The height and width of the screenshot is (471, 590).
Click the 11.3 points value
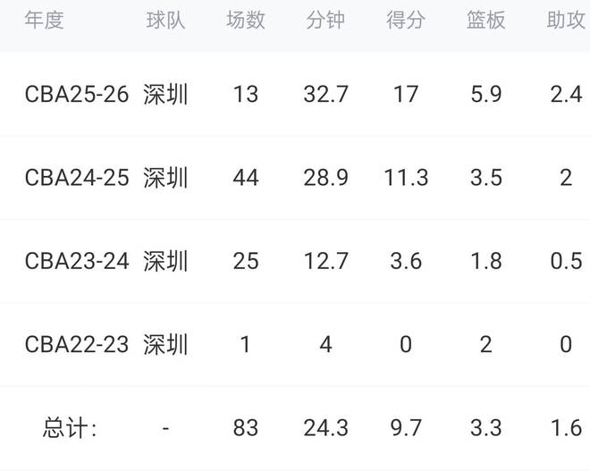point(406,178)
